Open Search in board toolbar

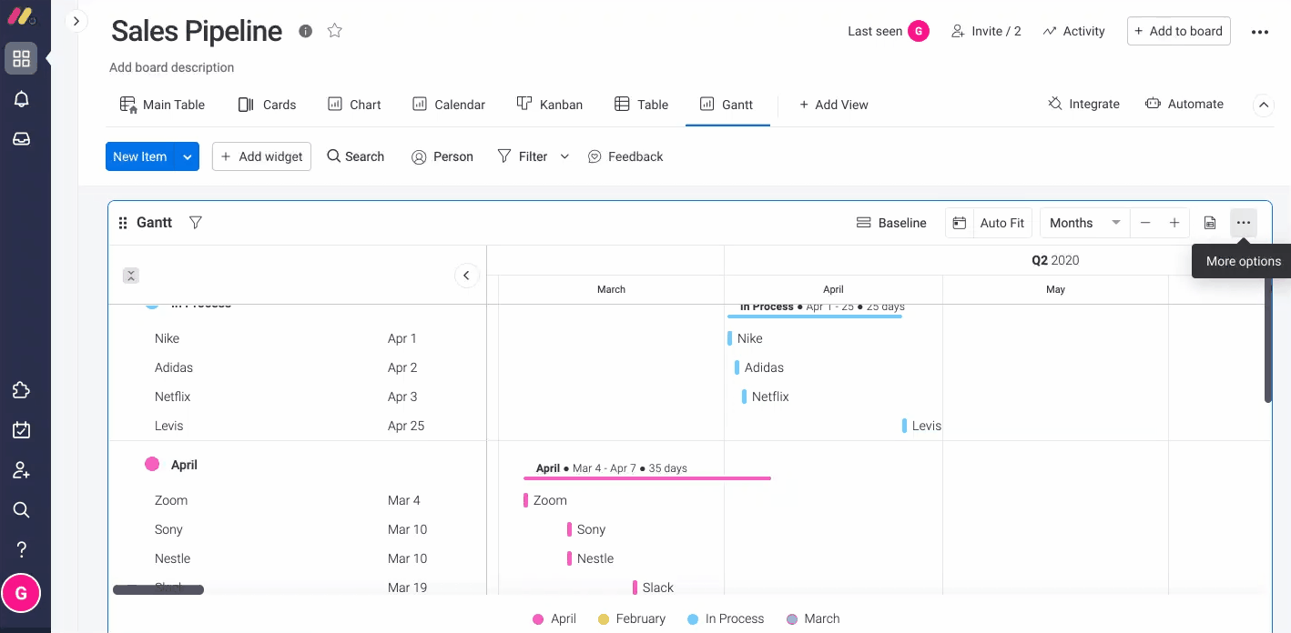click(x=355, y=156)
